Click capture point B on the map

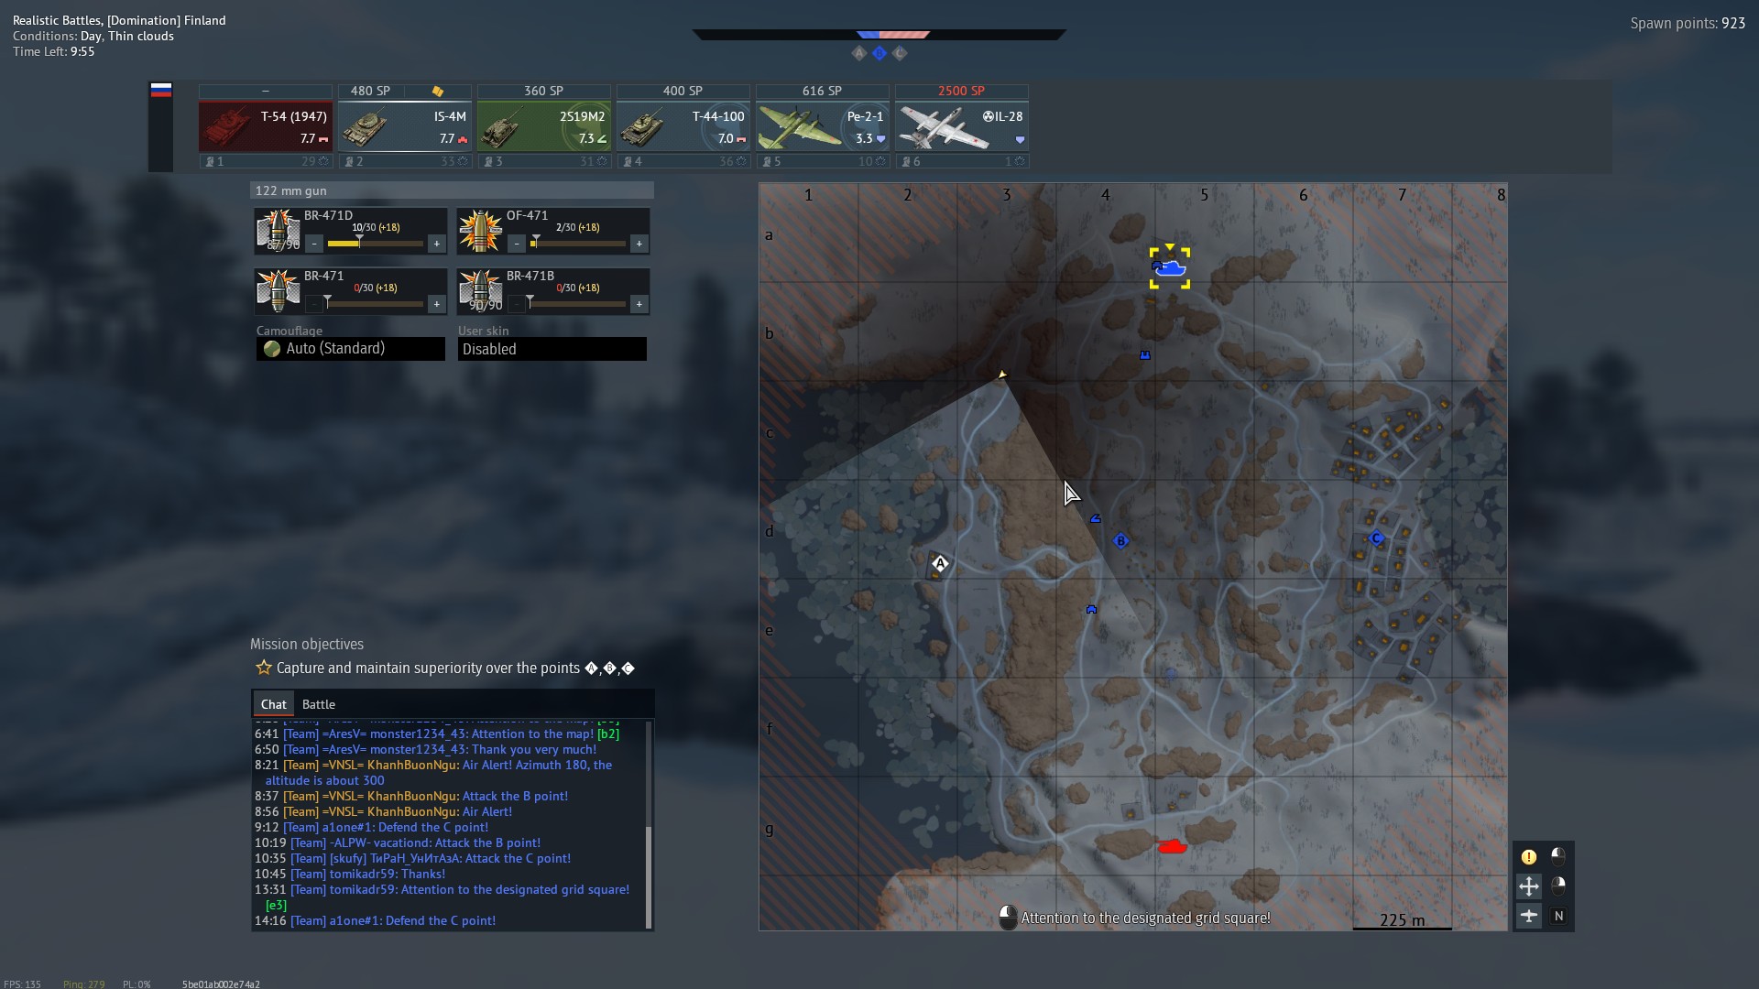tap(1120, 541)
